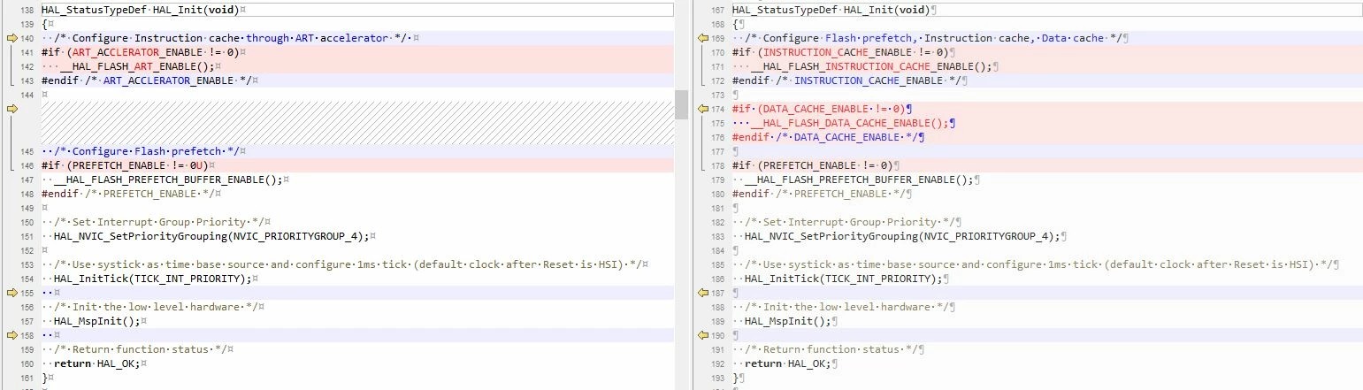Click the HAL_Init(void) declaration on line 167

click(831, 10)
